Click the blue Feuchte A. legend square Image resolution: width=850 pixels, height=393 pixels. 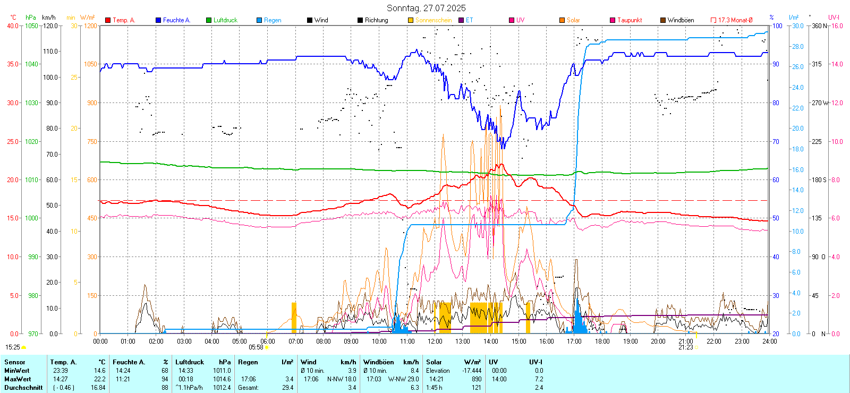point(158,20)
